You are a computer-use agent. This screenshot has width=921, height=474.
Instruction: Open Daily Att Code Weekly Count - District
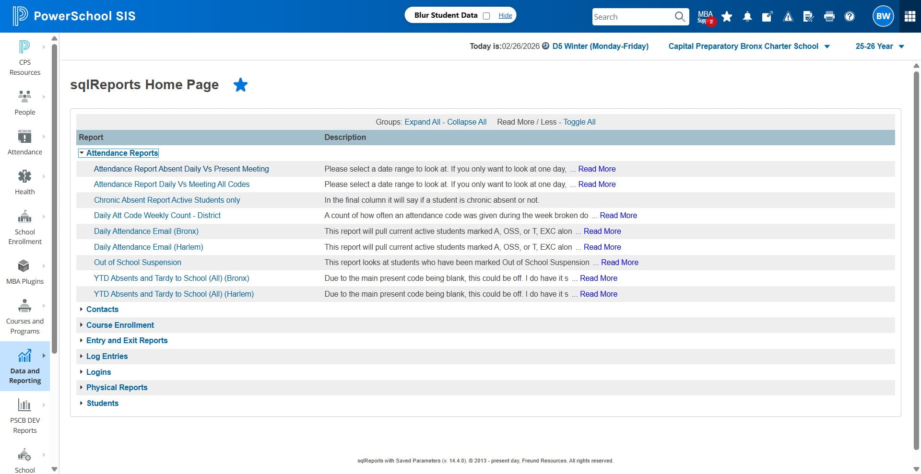click(x=157, y=215)
